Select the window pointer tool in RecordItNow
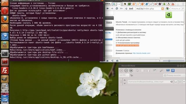Image resolution: width=186 pixels, height=104 pixels. (137, 70)
